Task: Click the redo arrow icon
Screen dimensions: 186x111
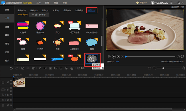Action: [17, 68]
